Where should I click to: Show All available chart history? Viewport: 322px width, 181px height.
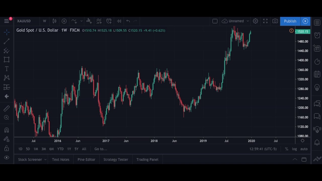click(84, 149)
